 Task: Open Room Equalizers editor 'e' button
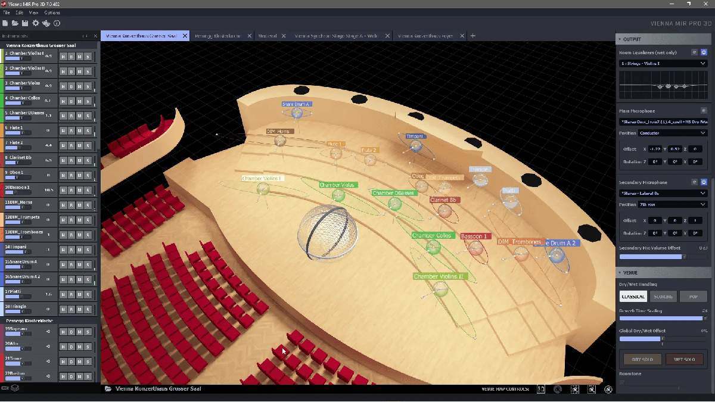tap(694, 52)
